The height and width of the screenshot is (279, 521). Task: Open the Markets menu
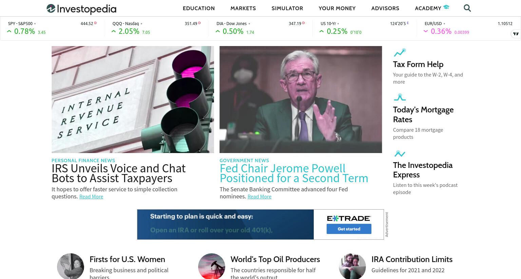[x=243, y=8]
